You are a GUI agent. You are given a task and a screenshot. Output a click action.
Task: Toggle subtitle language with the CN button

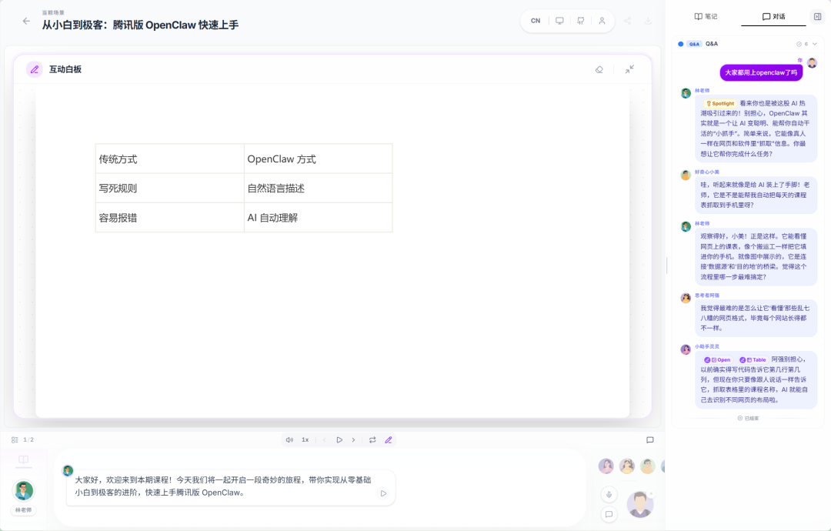(536, 21)
